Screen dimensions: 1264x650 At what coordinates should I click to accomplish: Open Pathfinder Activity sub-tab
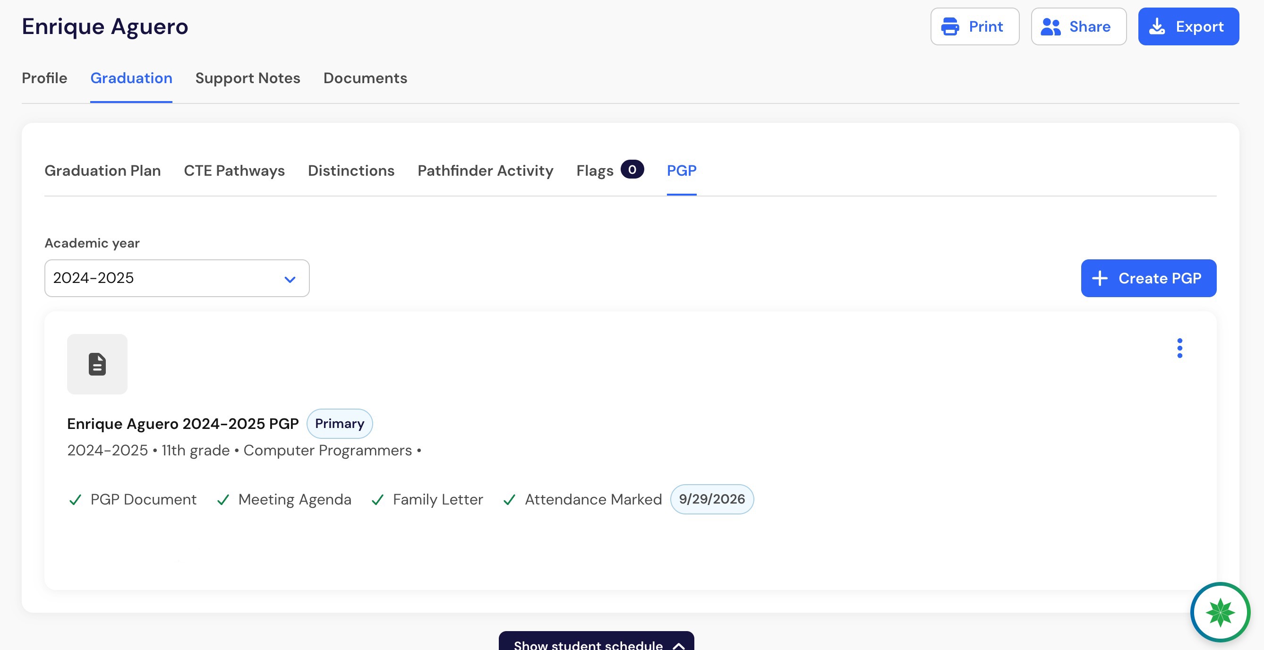tap(485, 170)
